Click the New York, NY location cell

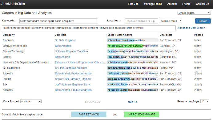168,62
